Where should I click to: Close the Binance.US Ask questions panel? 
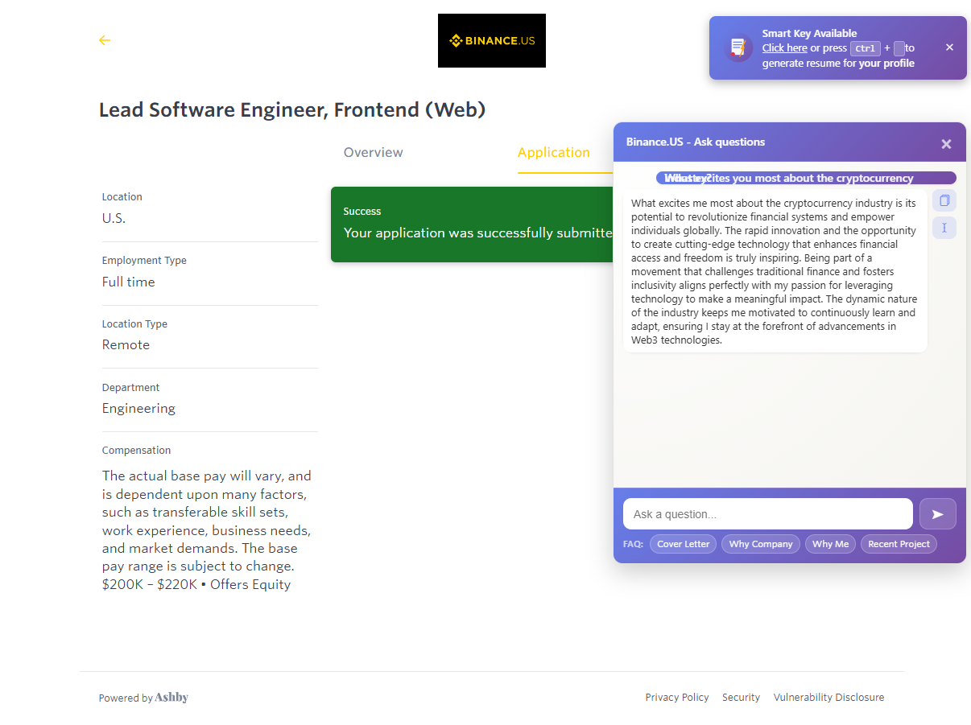tap(946, 144)
